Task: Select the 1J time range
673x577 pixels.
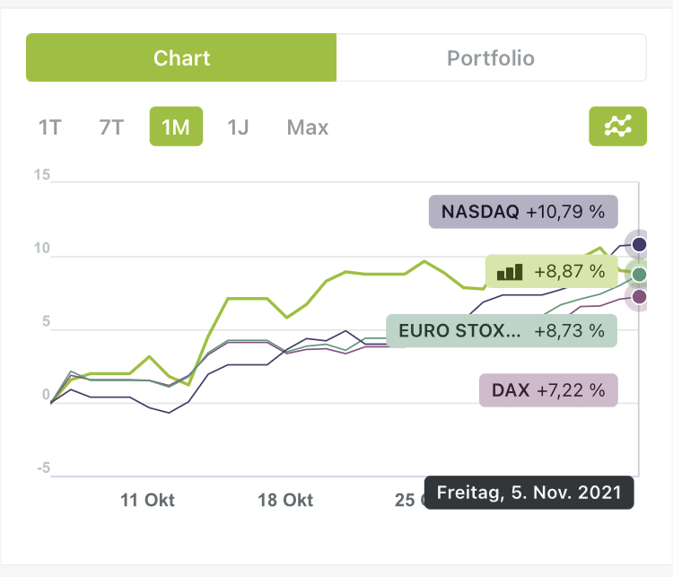Action: click(238, 127)
